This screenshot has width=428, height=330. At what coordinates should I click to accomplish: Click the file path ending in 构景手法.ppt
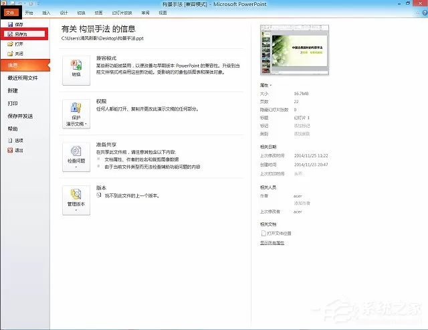(x=102, y=38)
